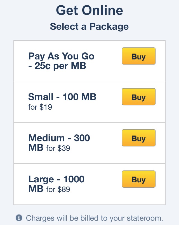Click the "Pay As You Go" title text
Screen dimensions: 179x225
pyautogui.click(x=61, y=56)
